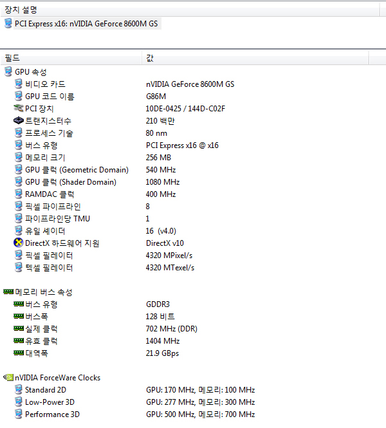
Task: Click the RAMDAC 클럭 row icon
Action: tap(19, 194)
